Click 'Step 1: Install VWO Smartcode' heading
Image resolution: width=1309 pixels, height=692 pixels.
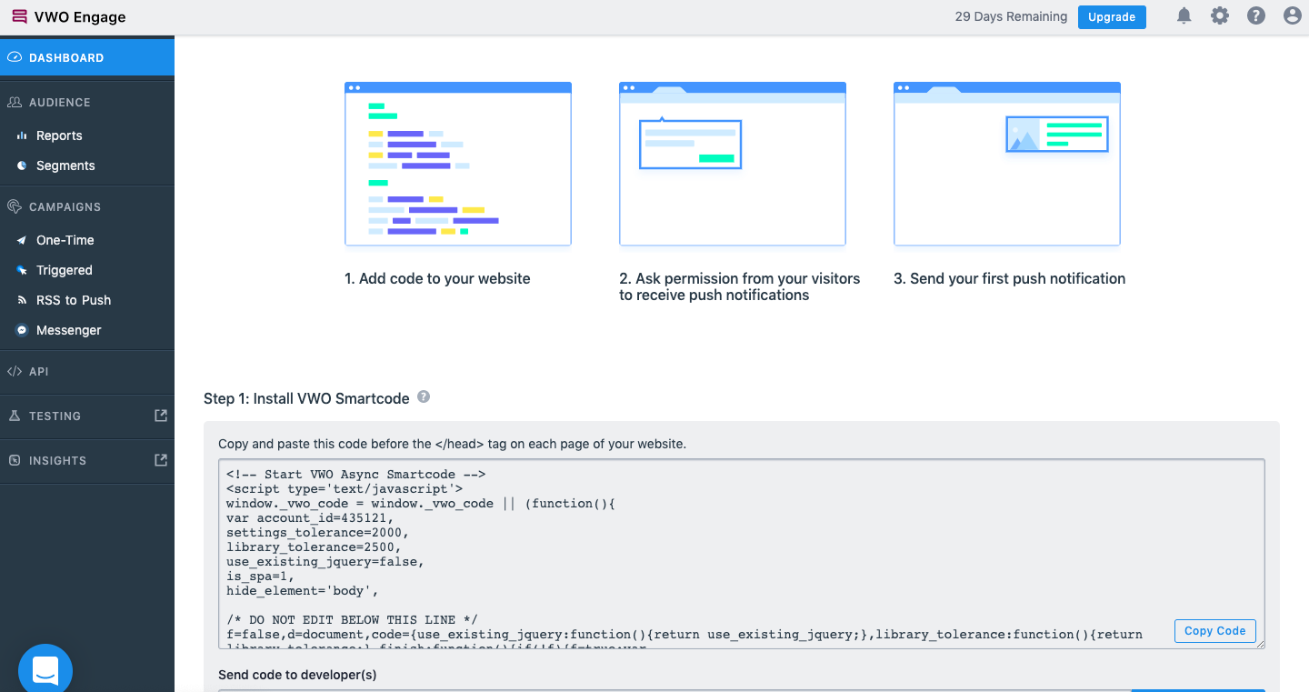click(306, 398)
